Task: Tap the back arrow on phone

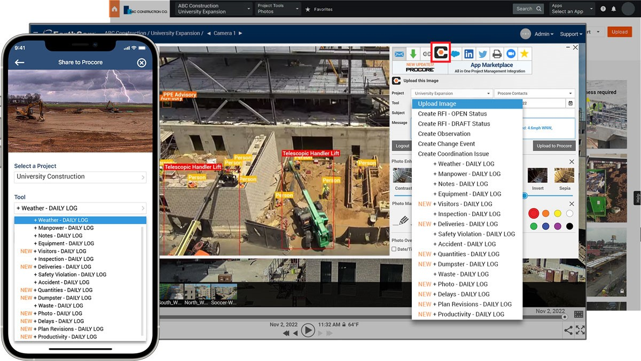Action: pyautogui.click(x=20, y=63)
